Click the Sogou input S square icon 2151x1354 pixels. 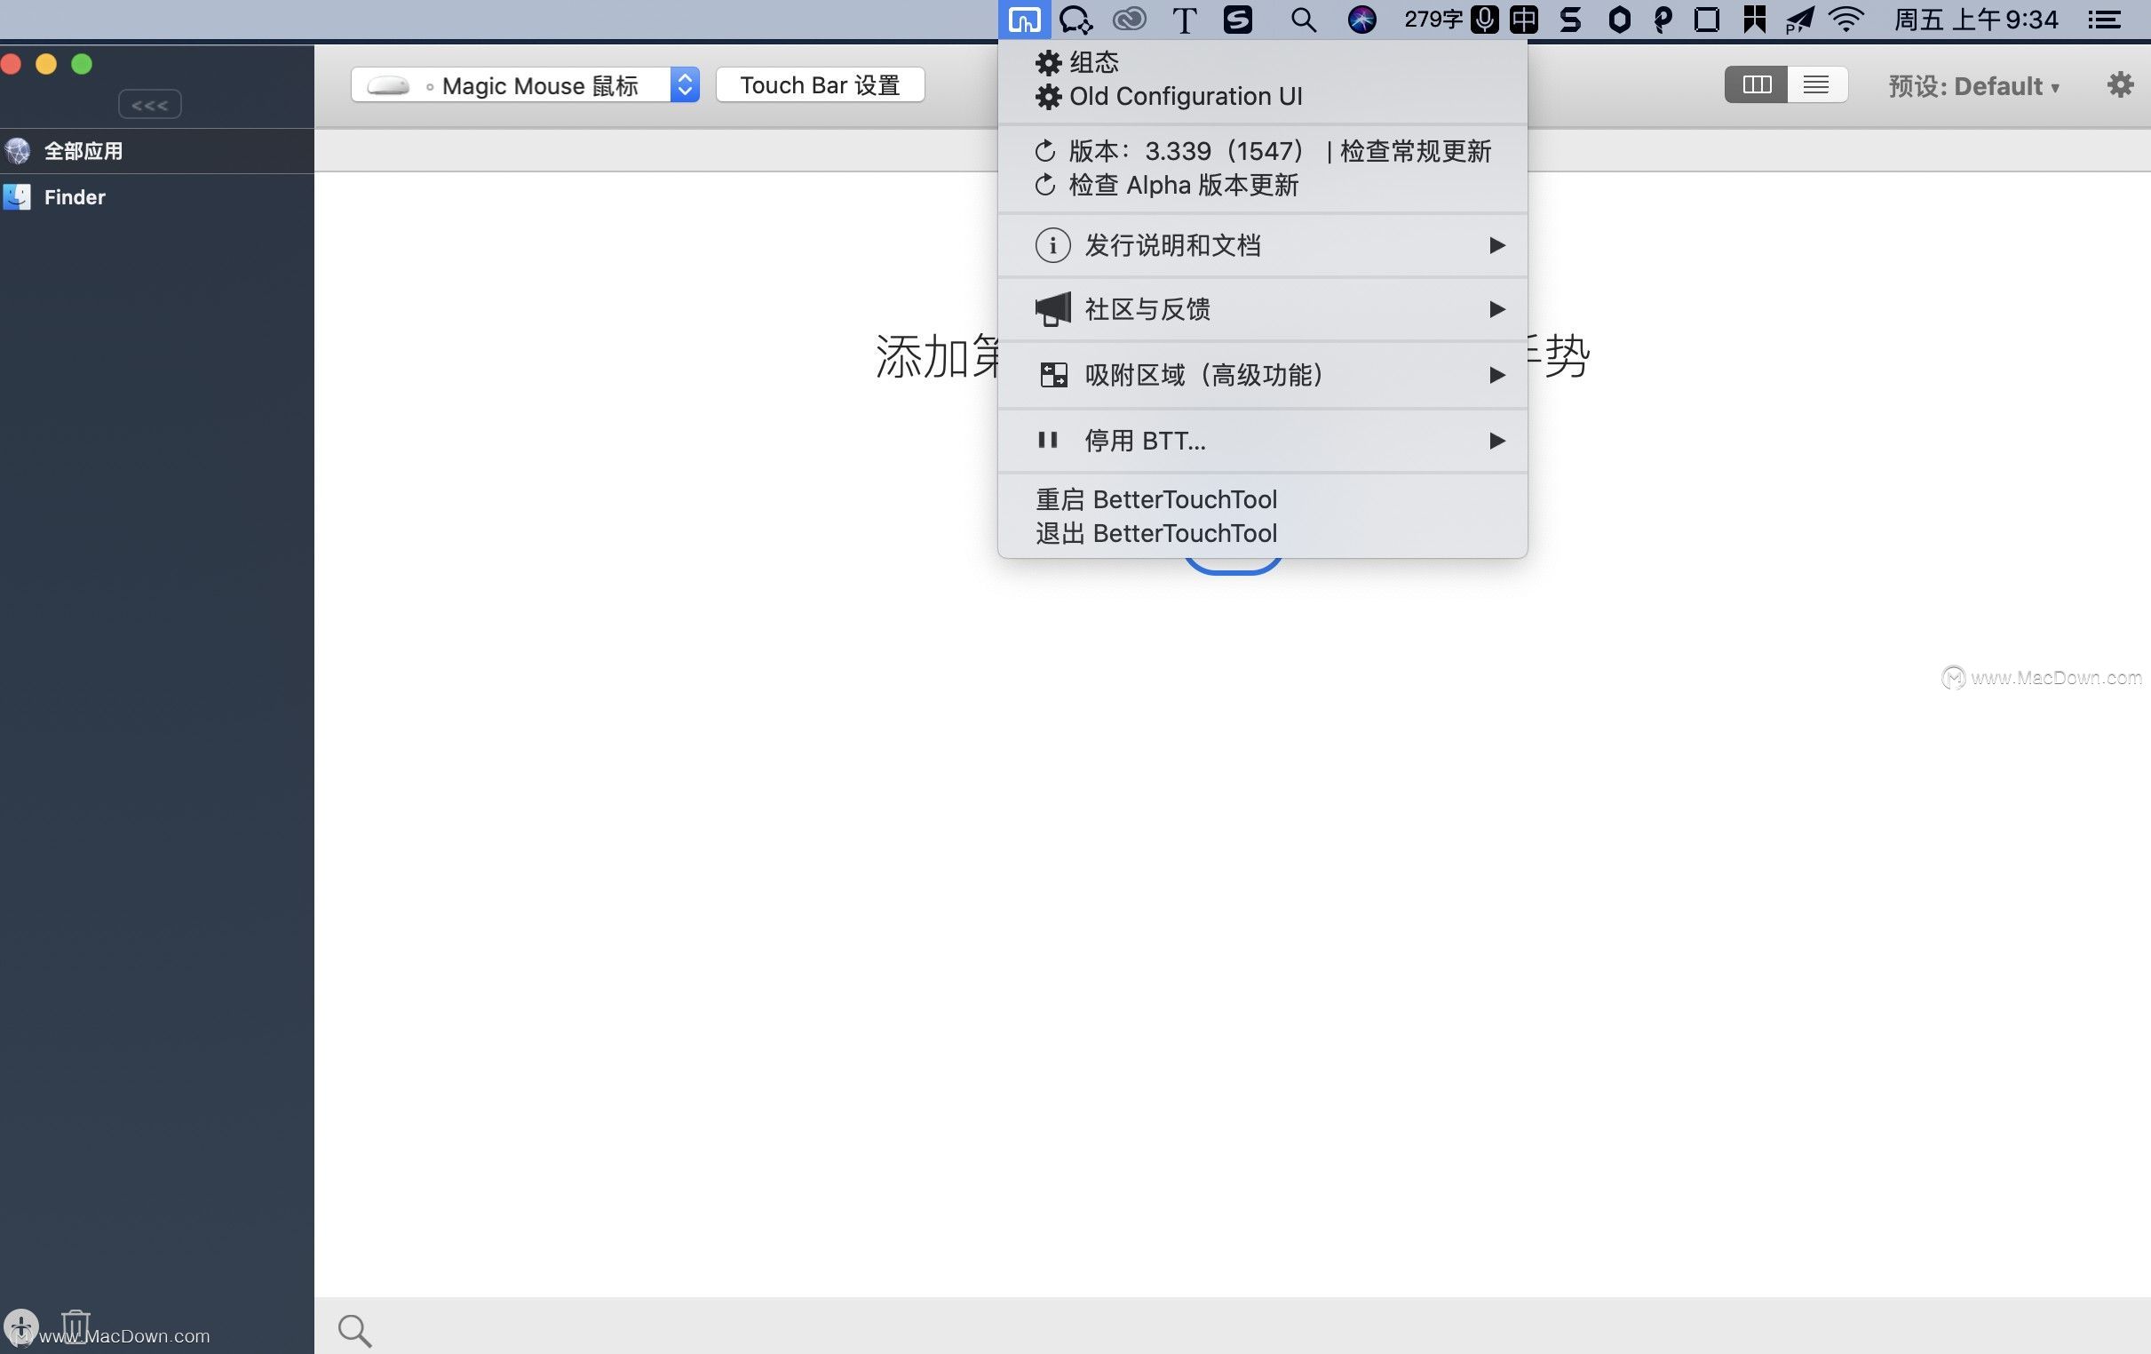click(x=1237, y=20)
